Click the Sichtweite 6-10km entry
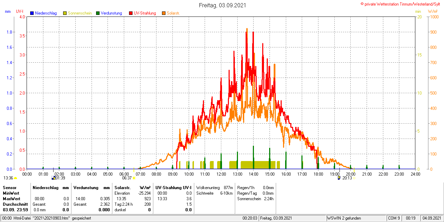 point(214,193)
